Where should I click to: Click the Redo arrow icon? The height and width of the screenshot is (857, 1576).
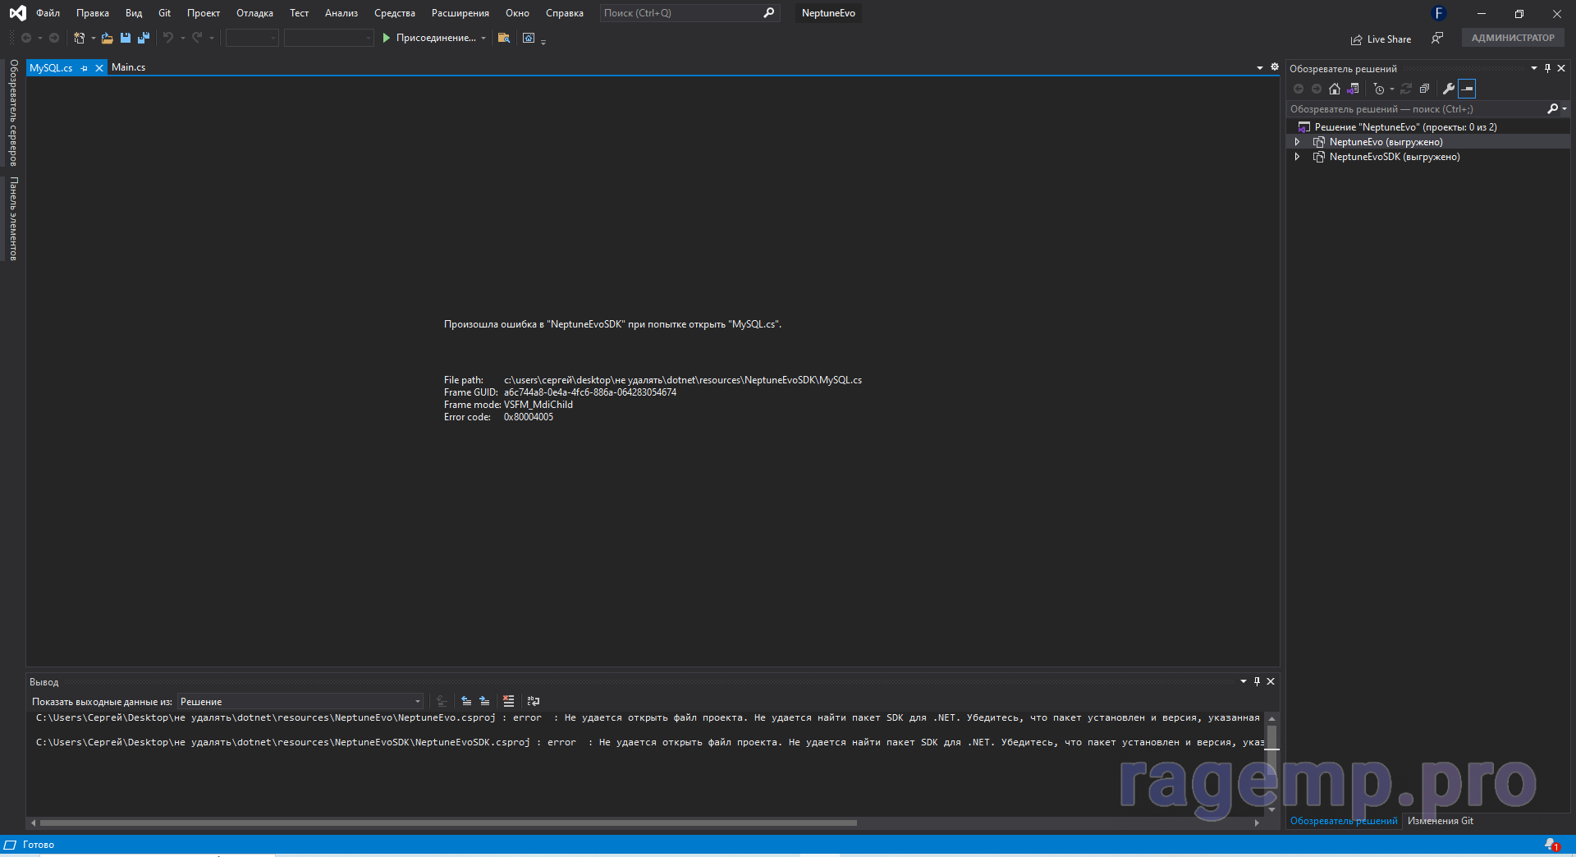pos(197,38)
